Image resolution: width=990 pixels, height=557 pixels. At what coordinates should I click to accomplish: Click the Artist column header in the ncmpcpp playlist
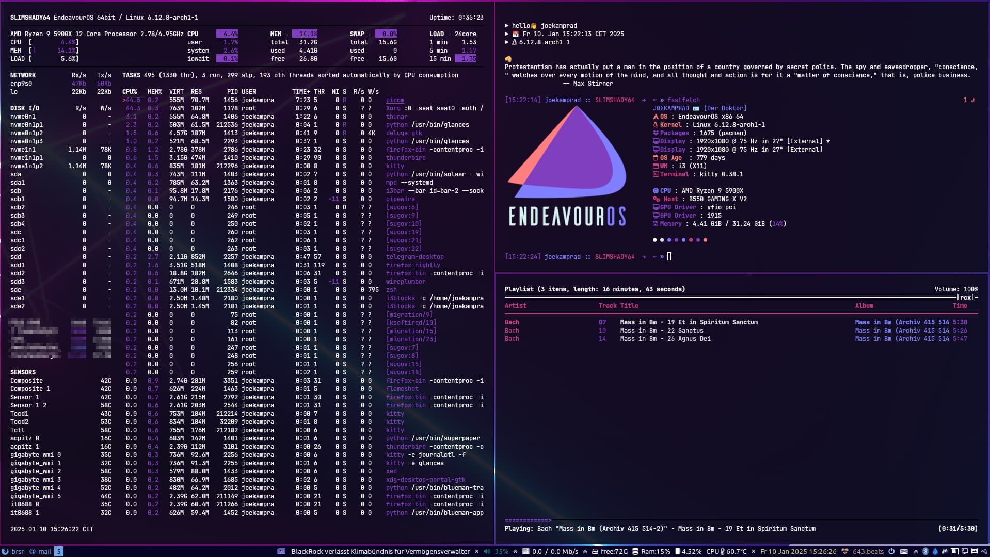[x=515, y=306]
